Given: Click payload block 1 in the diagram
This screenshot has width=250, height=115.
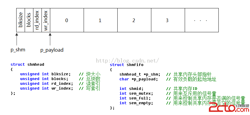Looking at the screenshot, I should (x=100, y=20).
